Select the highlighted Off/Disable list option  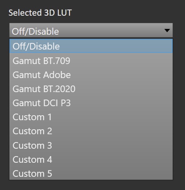pos(91,46)
